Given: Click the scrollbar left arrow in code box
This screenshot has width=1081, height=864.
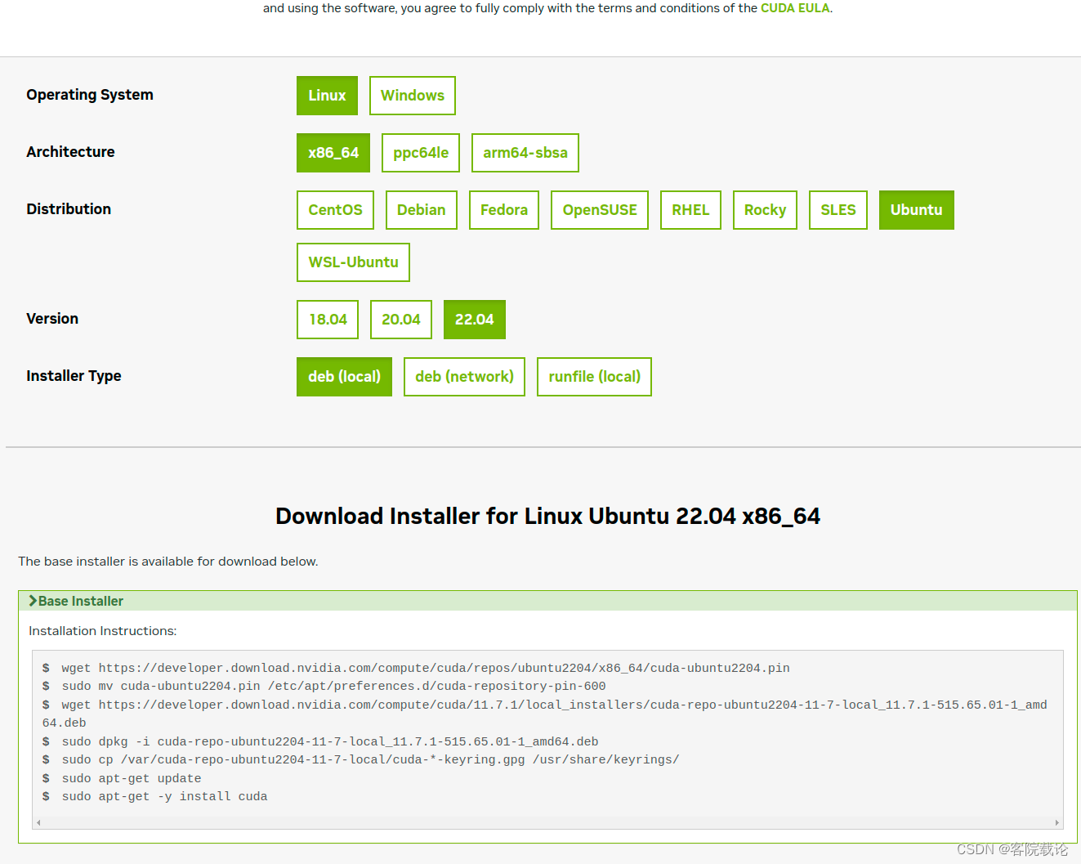Looking at the screenshot, I should [38, 823].
